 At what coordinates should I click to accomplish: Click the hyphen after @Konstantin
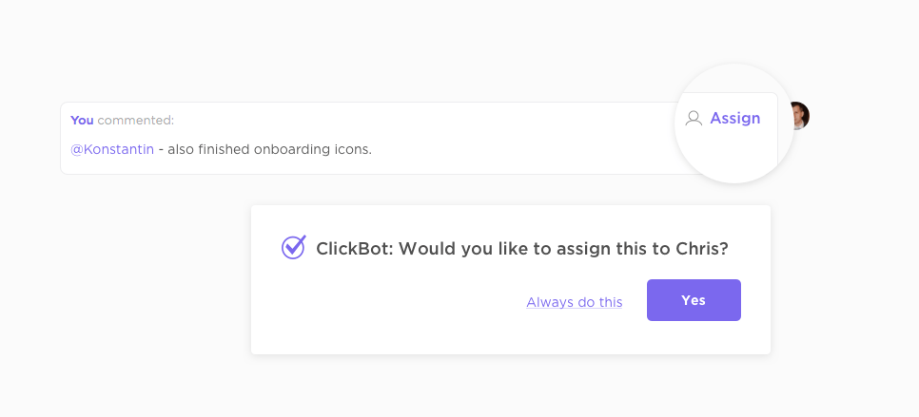[161, 149]
